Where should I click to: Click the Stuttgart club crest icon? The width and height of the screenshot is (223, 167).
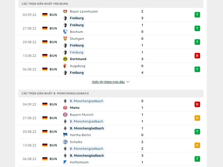[66, 39]
